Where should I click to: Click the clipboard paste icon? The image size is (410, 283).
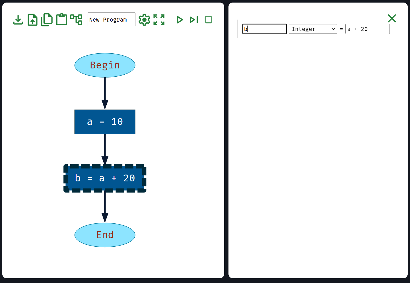(61, 20)
